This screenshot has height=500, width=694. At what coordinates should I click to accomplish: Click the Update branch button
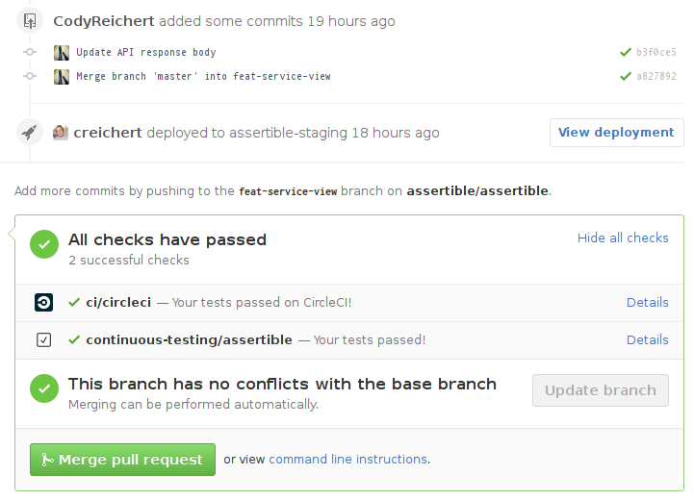click(601, 390)
